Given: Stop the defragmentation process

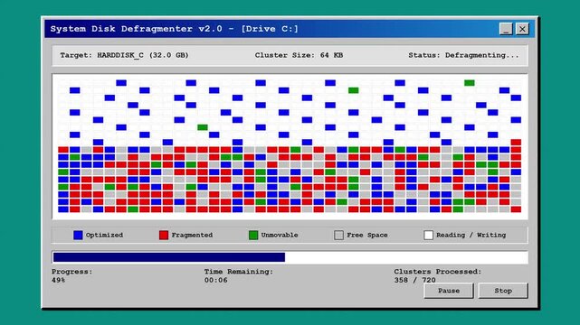Looking at the screenshot, I should [503, 291].
